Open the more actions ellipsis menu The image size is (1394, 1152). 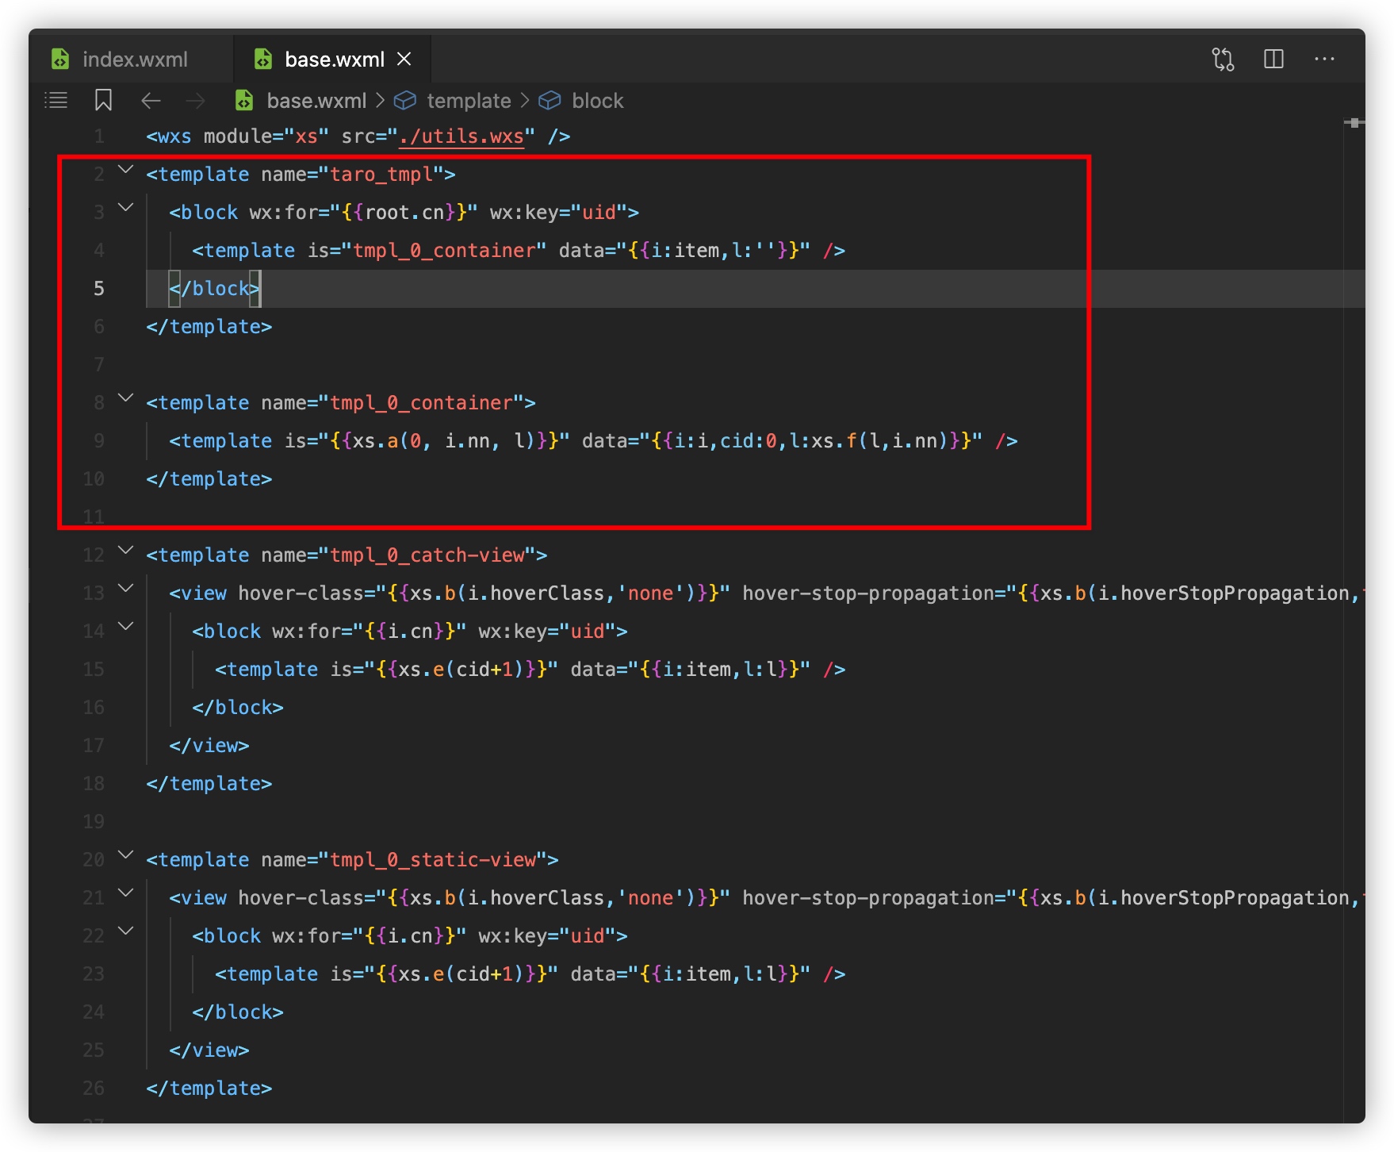click(x=1324, y=60)
